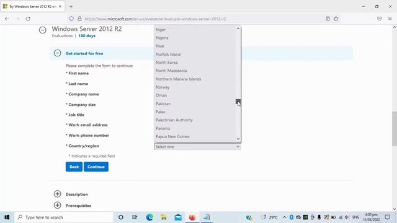Viewport: 397px width, 223px height.
Task: Click the battery status tray icon
Action: pyautogui.click(x=333, y=217)
